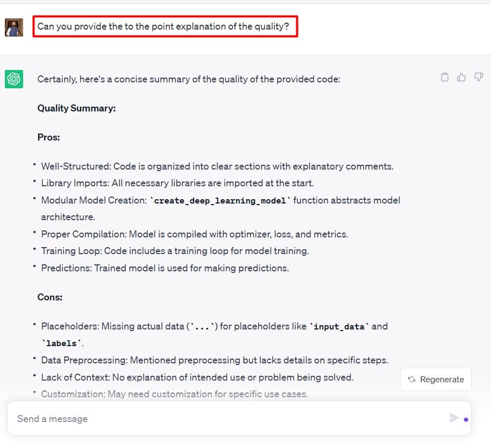Click the send message arrow icon
This screenshot has width=491, height=442.
coord(454,418)
